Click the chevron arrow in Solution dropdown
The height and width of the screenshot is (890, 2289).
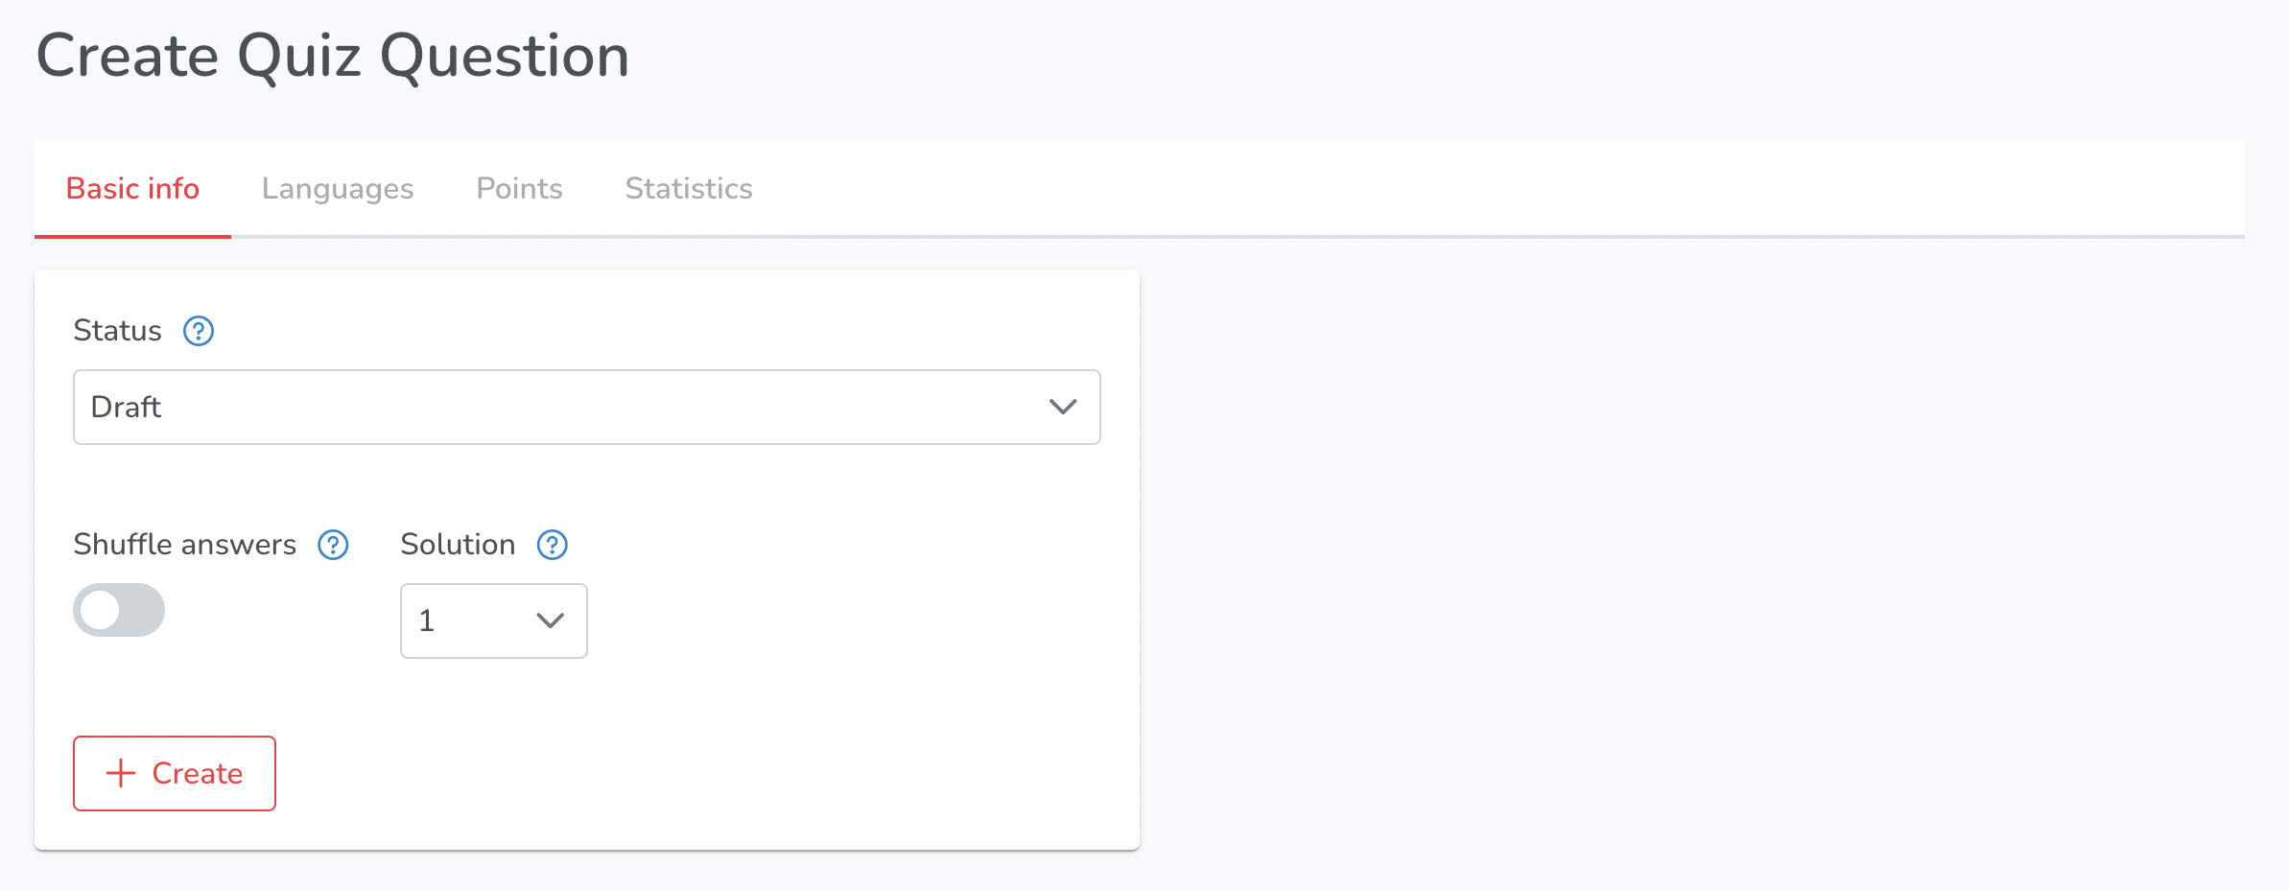coord(550,621)
